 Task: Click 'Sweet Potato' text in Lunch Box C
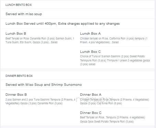tap(137, 56)
